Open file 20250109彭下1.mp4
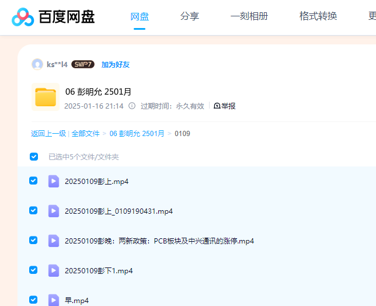This screenshot has height=306, width=376. pyautogui.click(x=99, y=271)
